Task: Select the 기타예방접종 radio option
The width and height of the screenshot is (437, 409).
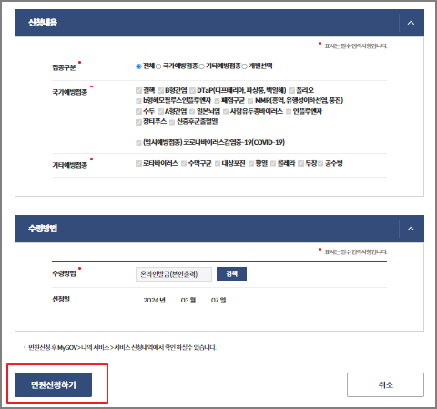Action: [x=201, y=66]
